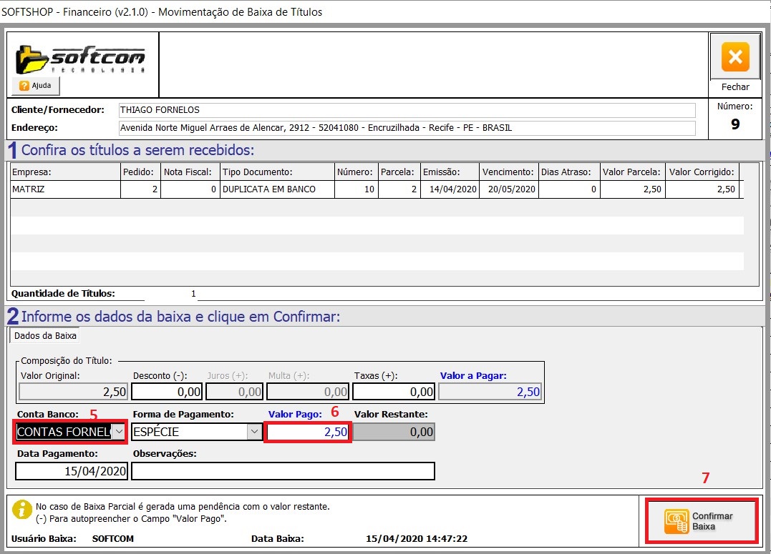Click the Softcom logo icon
771x554 pixels.
(x=79, y=59)
